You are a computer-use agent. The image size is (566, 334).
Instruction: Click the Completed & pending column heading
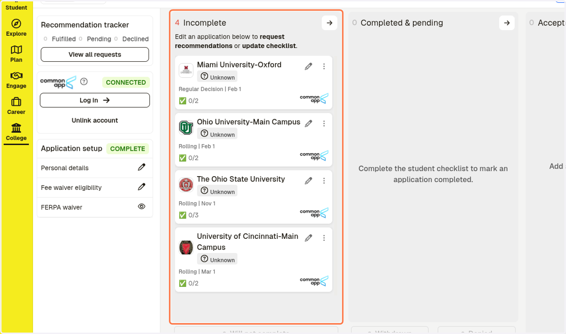[402, 23]
